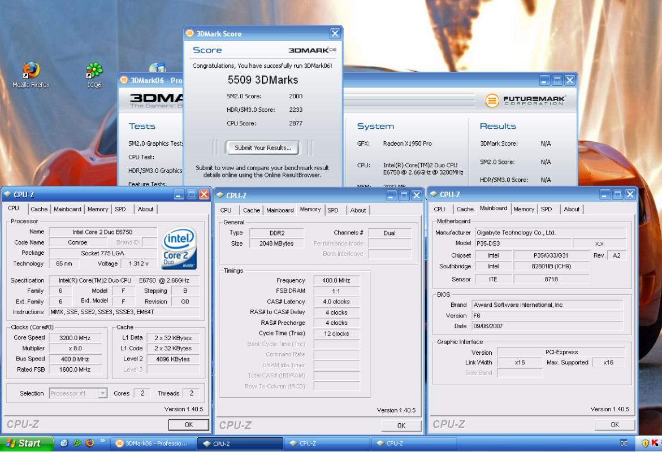The image size is (662, 452).
Task: Click the memory Frequency 400.0 MHz field
Action: (336, 280)
